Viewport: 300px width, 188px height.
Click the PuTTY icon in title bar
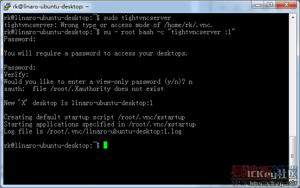[6, 6]
